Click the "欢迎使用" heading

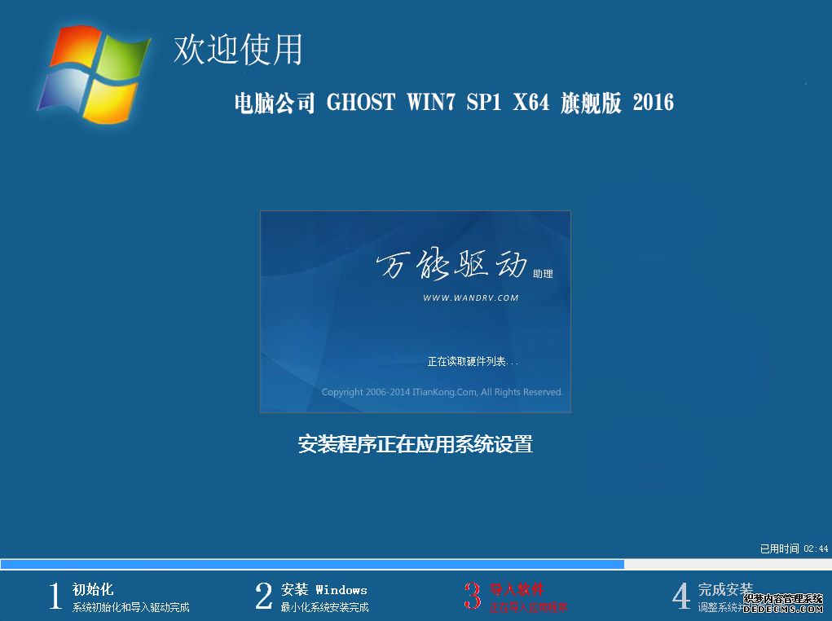(x=238, y=50)
